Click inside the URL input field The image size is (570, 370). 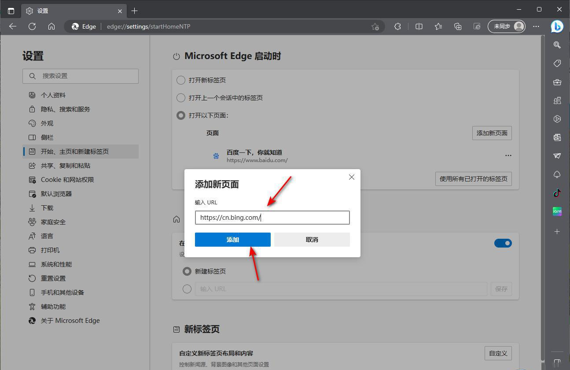point(272,217)
